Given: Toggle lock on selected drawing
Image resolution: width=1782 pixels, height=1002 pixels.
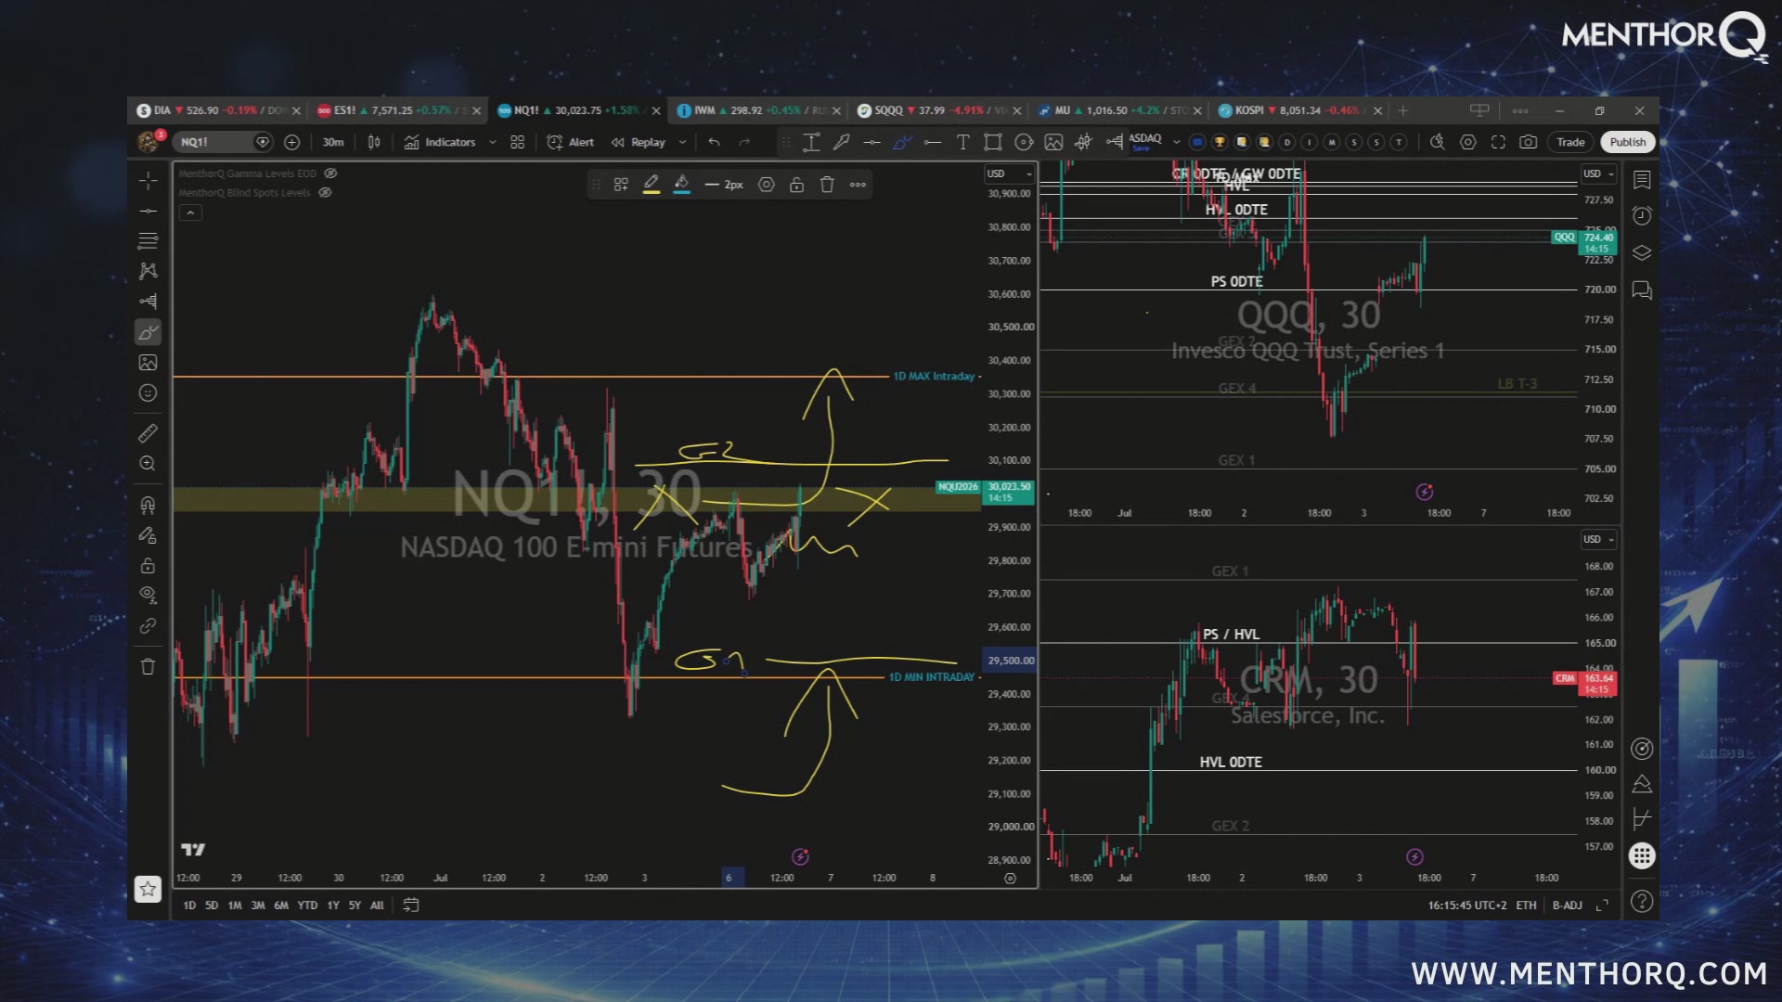Looking at the screenshot, I should [x=796, y=185].
